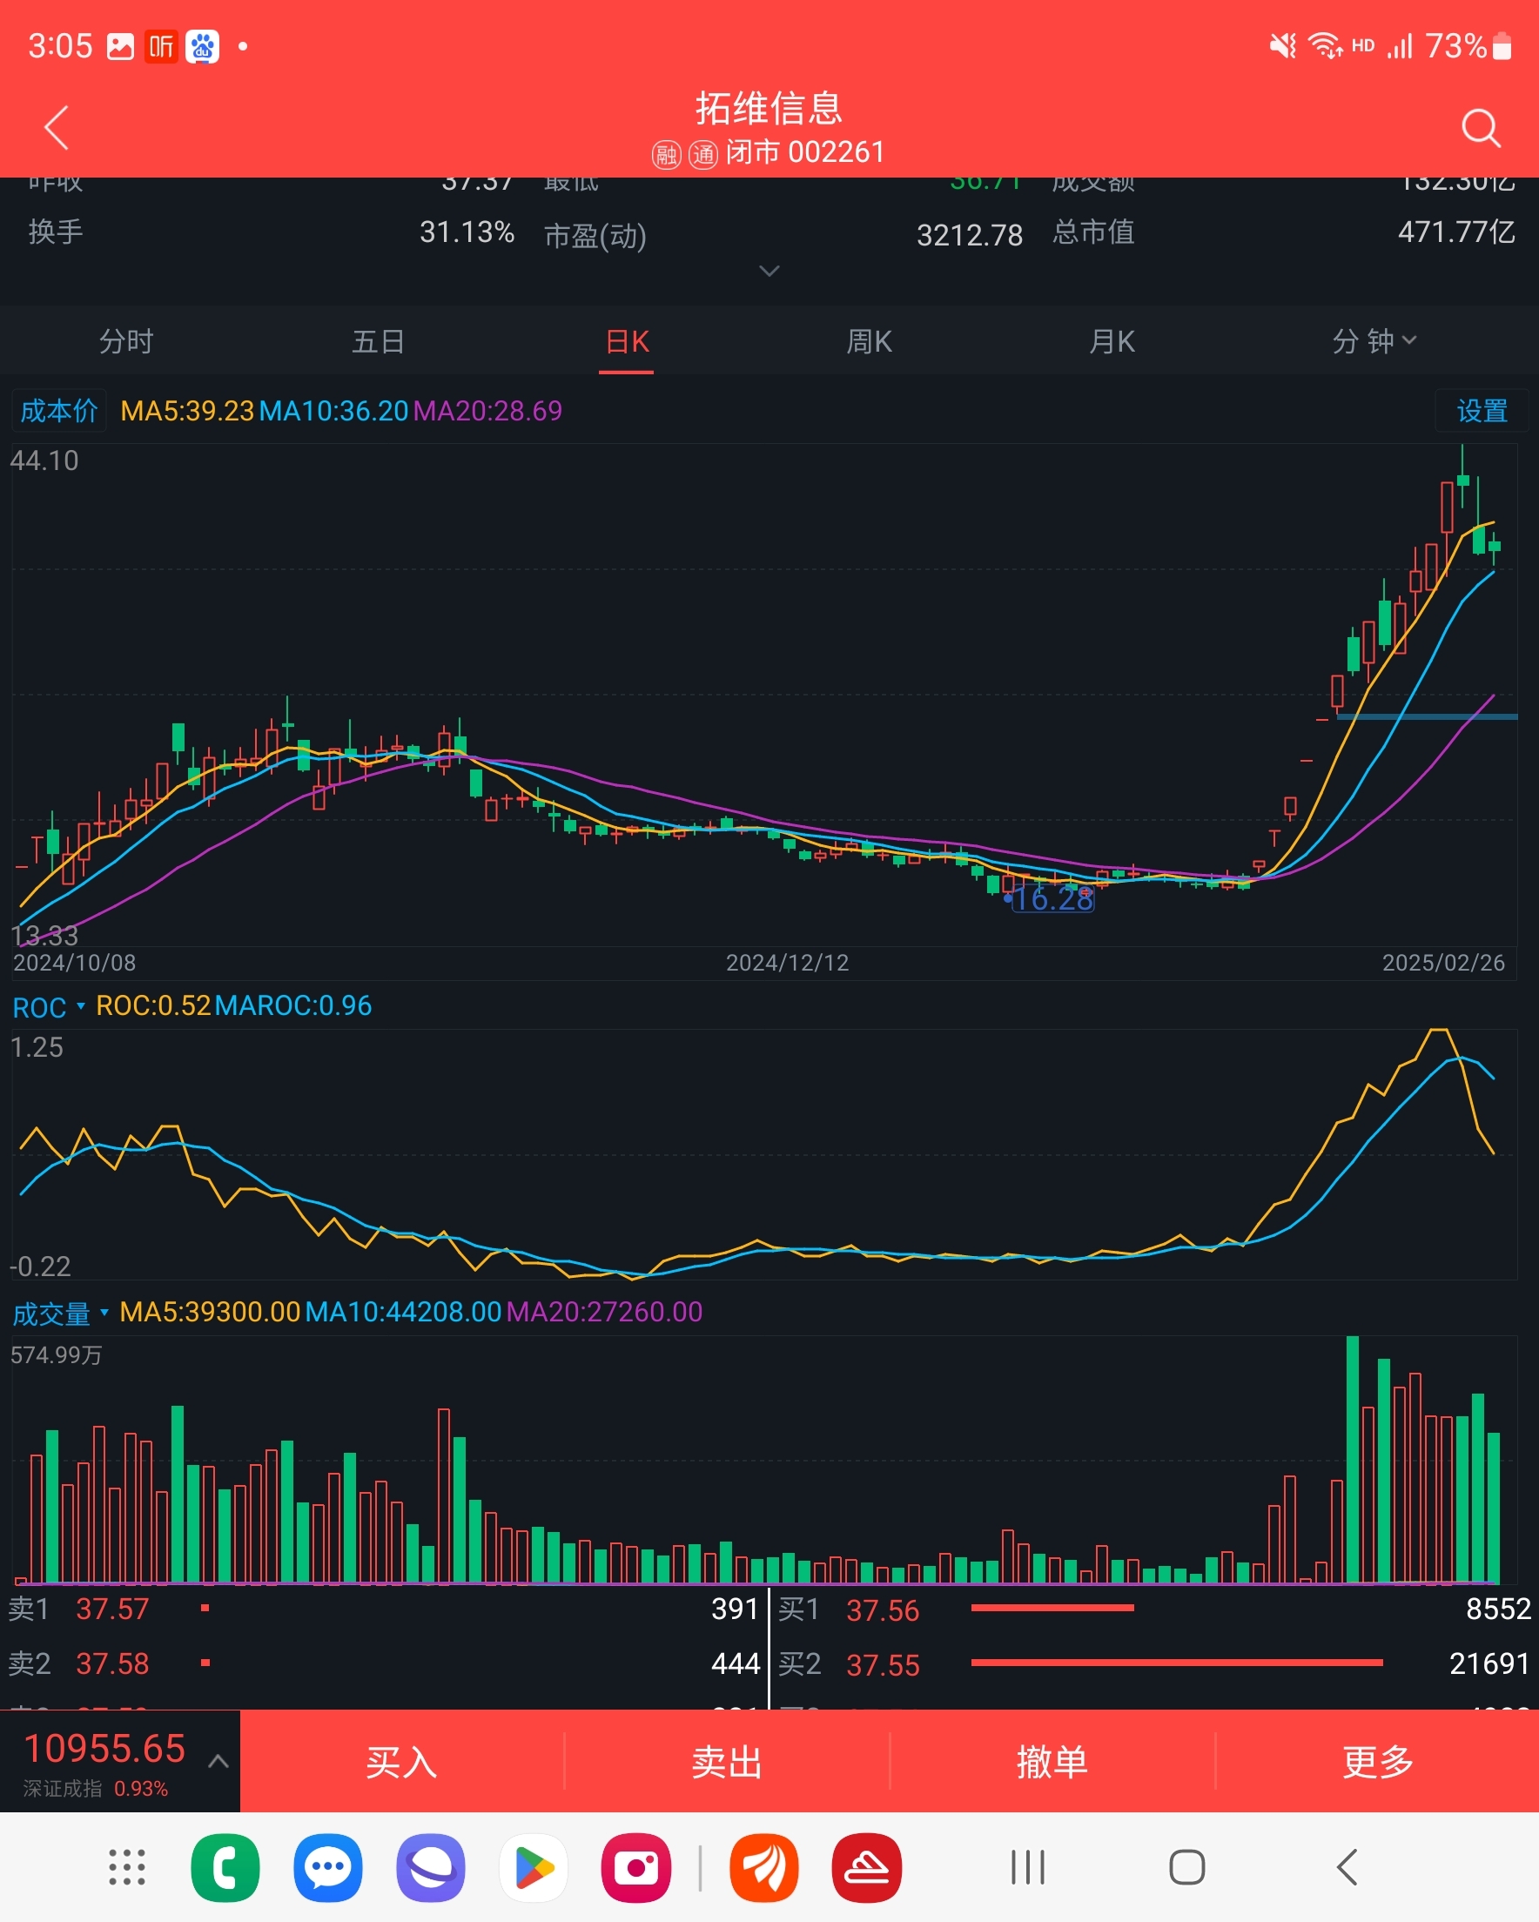Open the search magnifier icon

[1481, 127]
